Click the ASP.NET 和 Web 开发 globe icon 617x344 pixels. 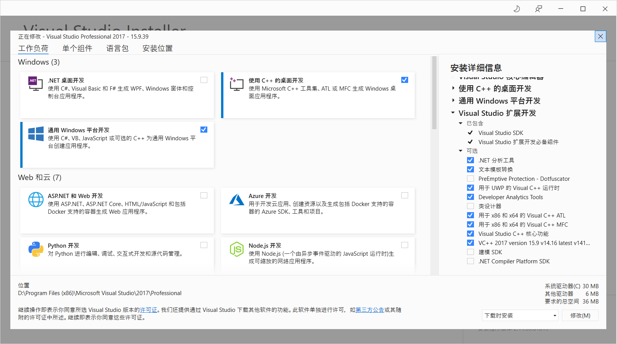click(x=36, y=200)
